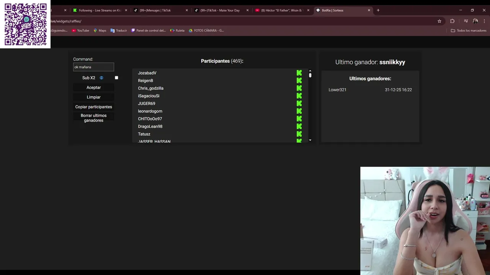The width and height of the screenshot is (490, 275).
Task: Click the participants list scroll-down arrow
Action: click(x=310, y=140)
